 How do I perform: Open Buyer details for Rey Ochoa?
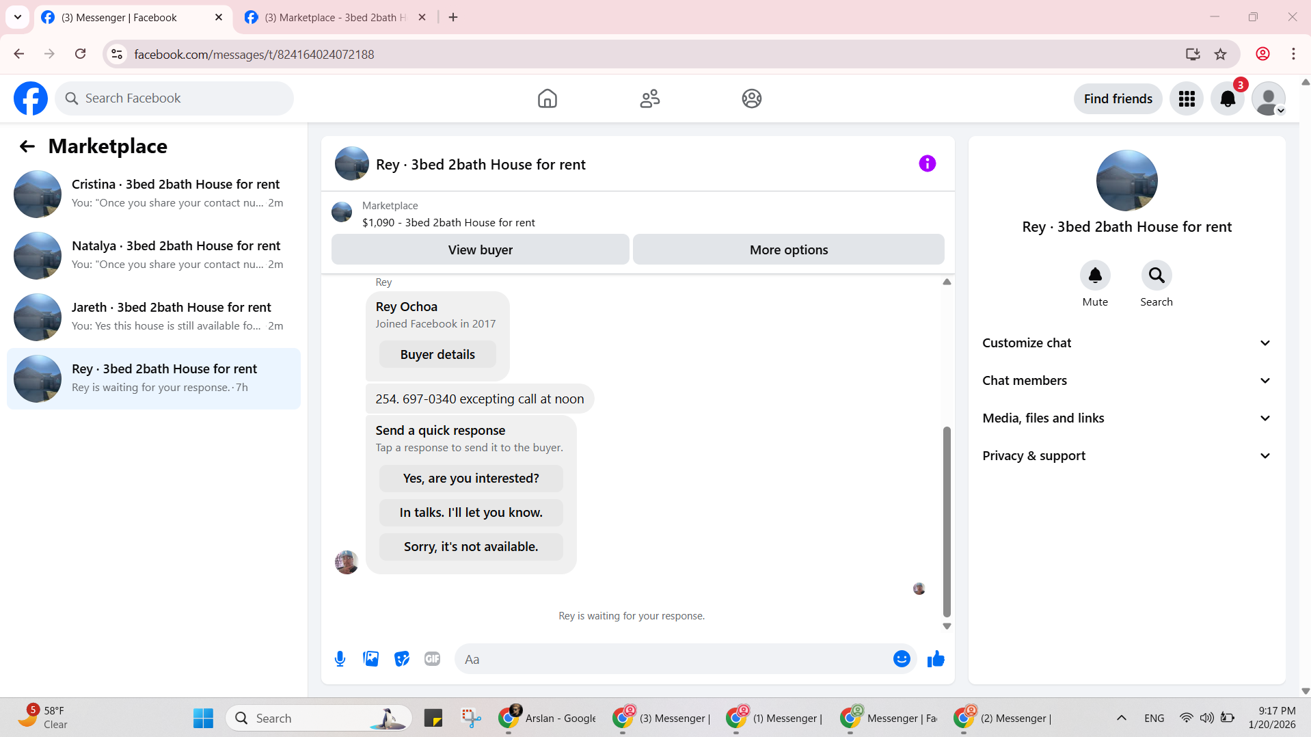pos(437,355)
